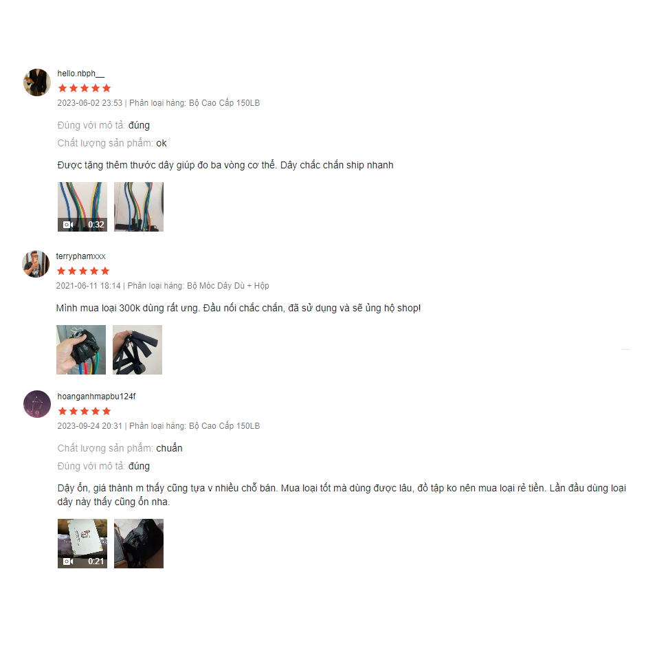Click username hello.nbph__
This screenshot has width=646, height=646.
[81, 74]
